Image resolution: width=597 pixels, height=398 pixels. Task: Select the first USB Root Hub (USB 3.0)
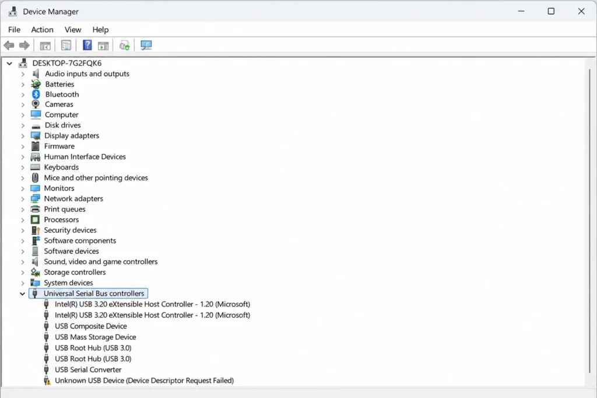coord(93,348)
